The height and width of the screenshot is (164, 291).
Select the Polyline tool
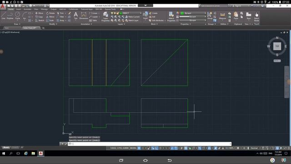[x=10, y=15]
